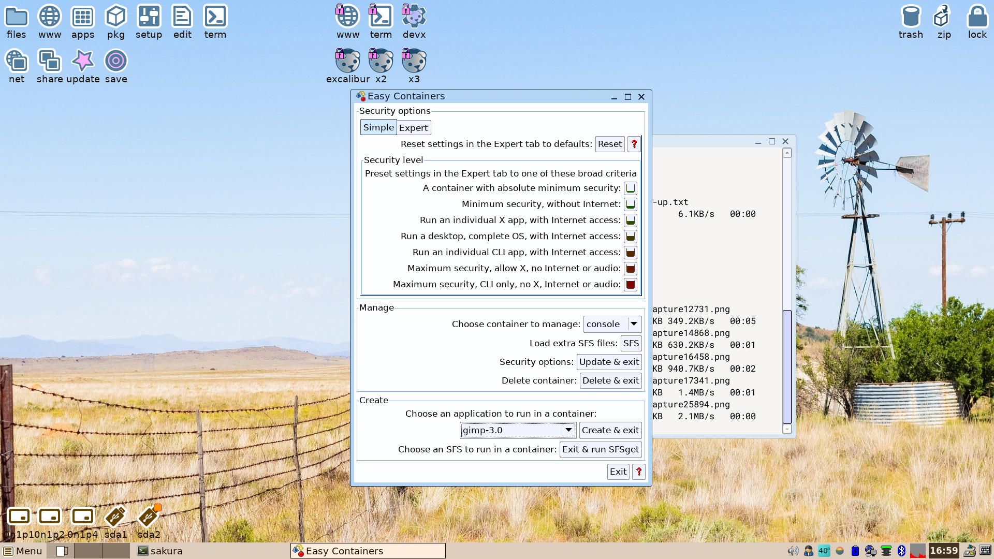Viewport: 994px width, 559px height.
Task: Open the files desktop icon
Action: click(x=16, y=22)
